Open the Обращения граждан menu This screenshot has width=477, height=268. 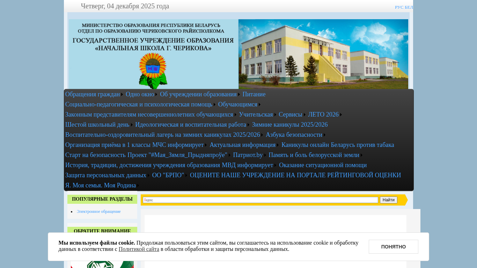click(93, 94)
